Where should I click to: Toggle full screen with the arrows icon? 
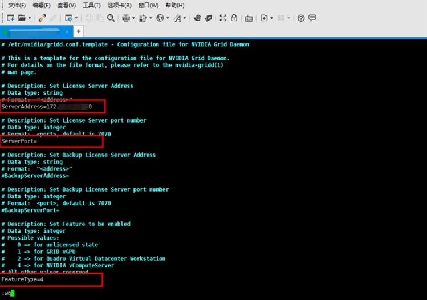pyautogui.click(x=223, y=18)
